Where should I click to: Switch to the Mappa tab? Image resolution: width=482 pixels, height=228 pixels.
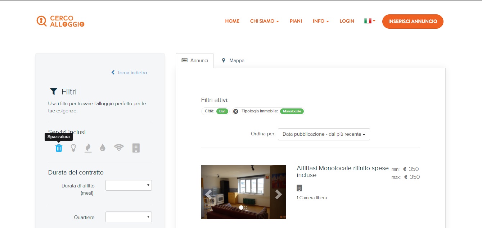[x=233, y=61]
